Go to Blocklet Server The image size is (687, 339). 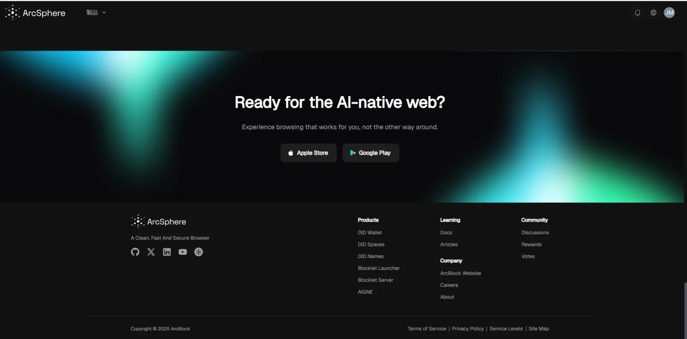click(375, 280)
